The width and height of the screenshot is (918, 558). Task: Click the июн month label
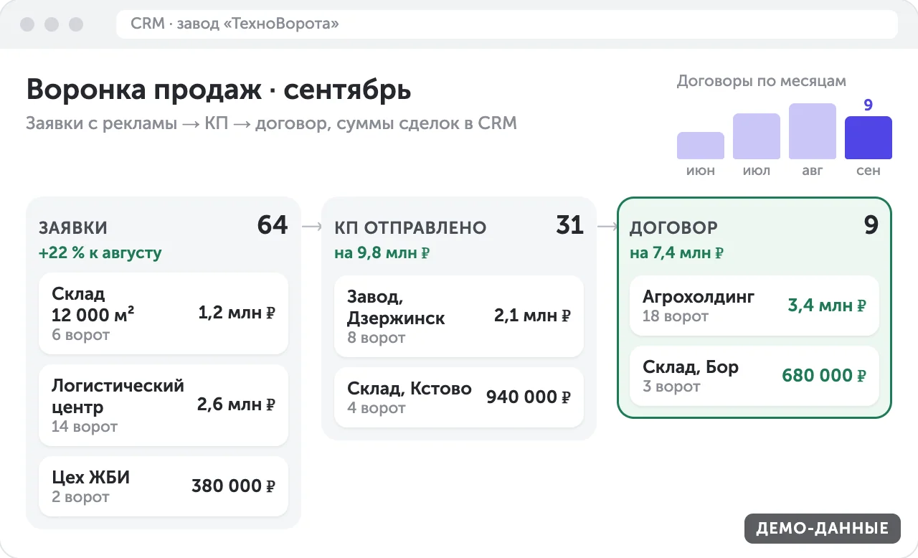[700, 171]
